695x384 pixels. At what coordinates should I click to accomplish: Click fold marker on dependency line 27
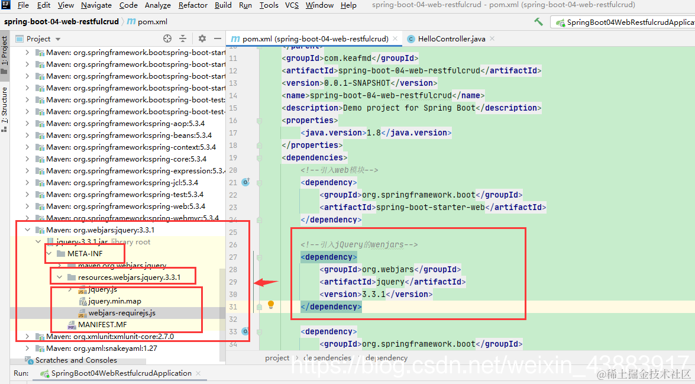tap(260, 257)
